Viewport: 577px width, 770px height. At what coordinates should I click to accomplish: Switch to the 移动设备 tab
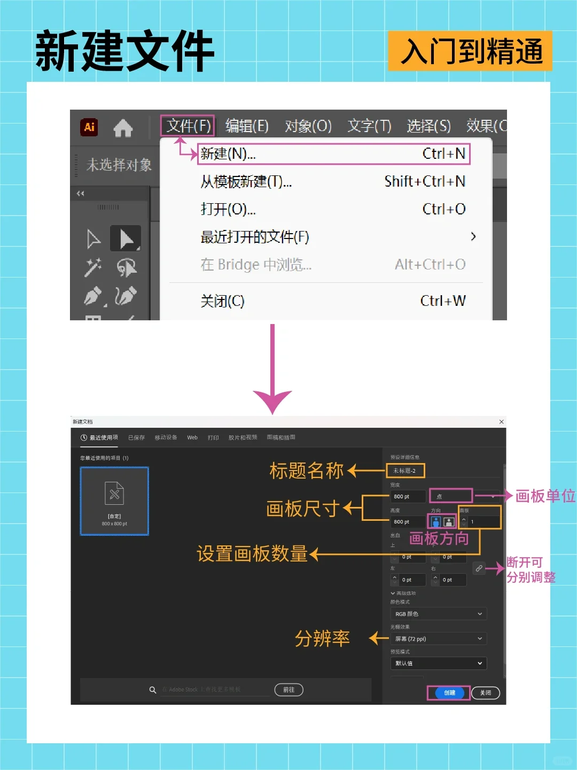166,437
